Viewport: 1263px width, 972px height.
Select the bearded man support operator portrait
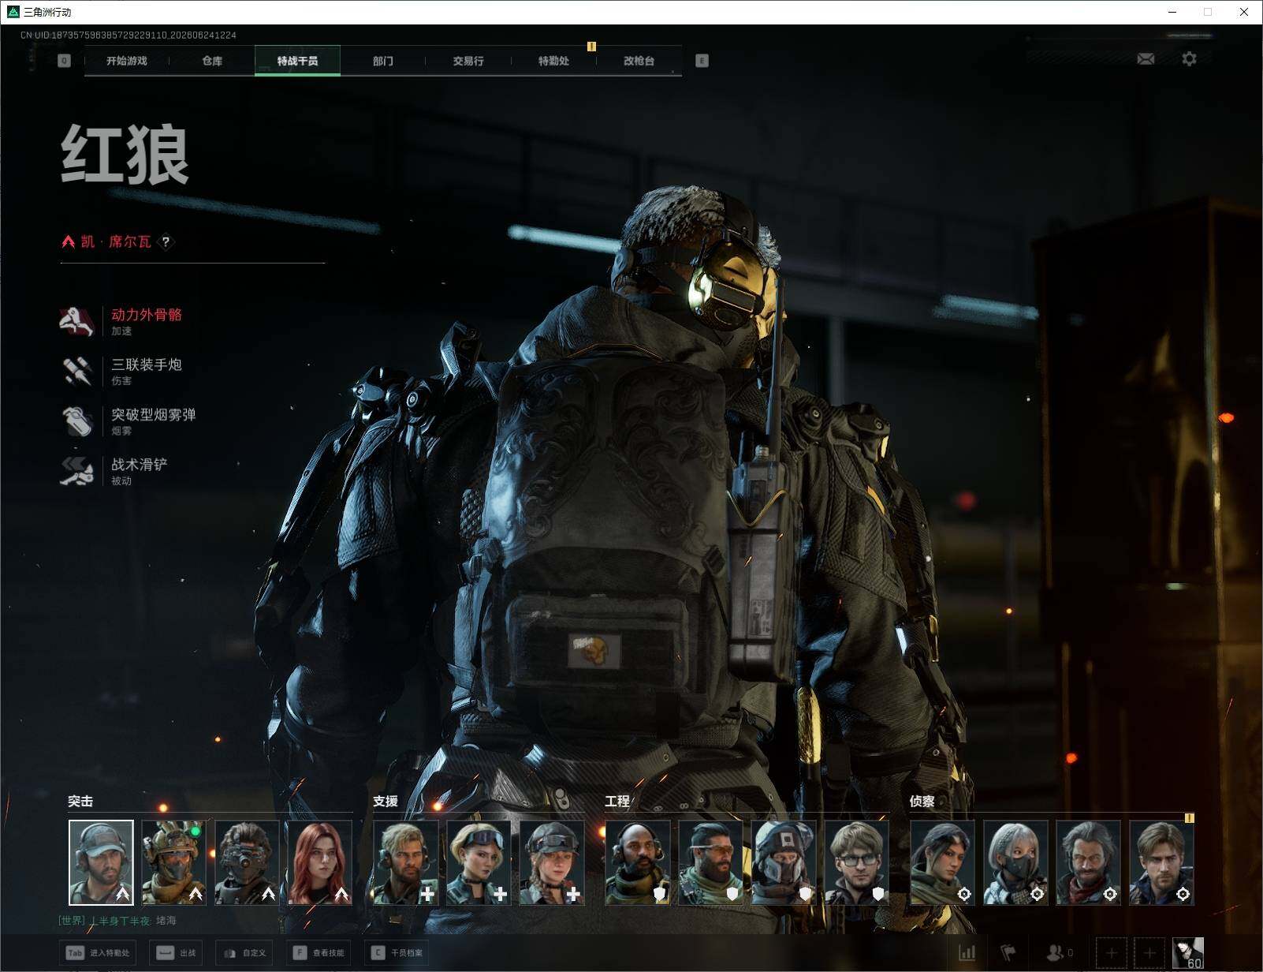click(405, 862)
